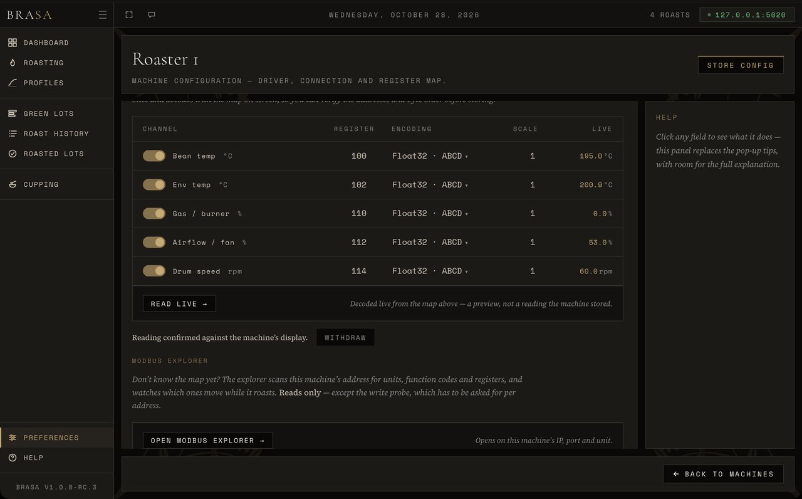Click the Read Live button
The image size is (802, 499).
pyautogui.click(x=179, y=304)
